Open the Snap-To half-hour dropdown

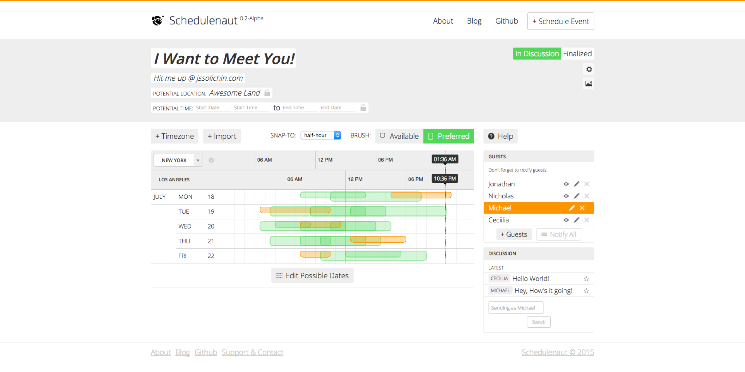(320, 136)
